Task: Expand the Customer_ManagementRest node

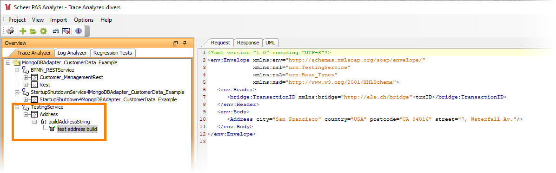Action: tap(26, 77)
